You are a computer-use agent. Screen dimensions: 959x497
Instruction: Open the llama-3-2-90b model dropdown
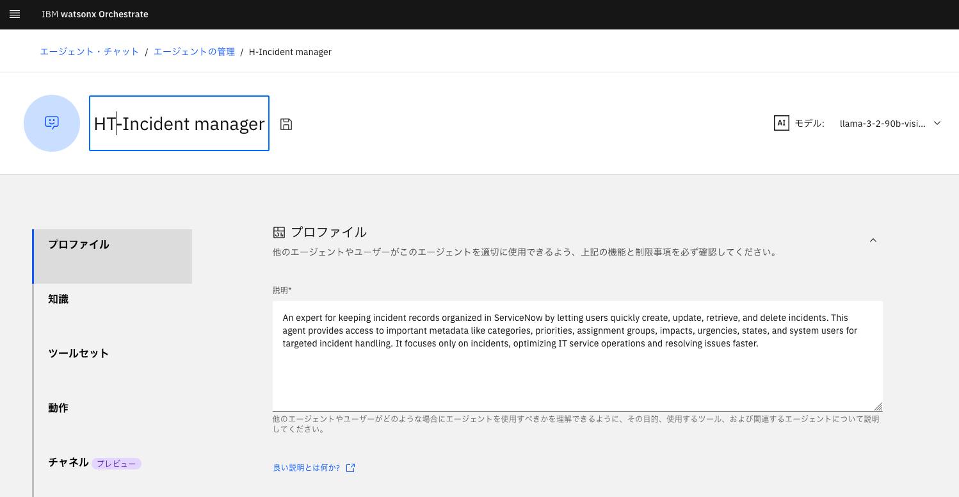click(890, 124)
